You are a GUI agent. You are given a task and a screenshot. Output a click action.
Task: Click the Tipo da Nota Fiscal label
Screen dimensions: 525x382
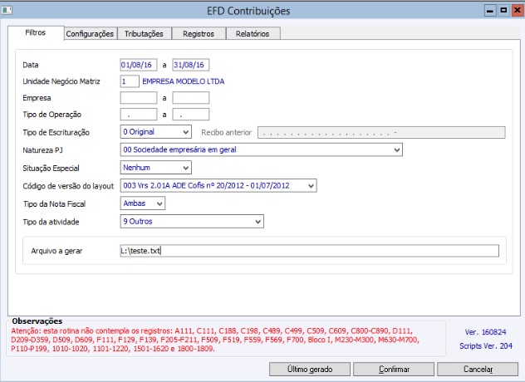click(x=54, y=204)
